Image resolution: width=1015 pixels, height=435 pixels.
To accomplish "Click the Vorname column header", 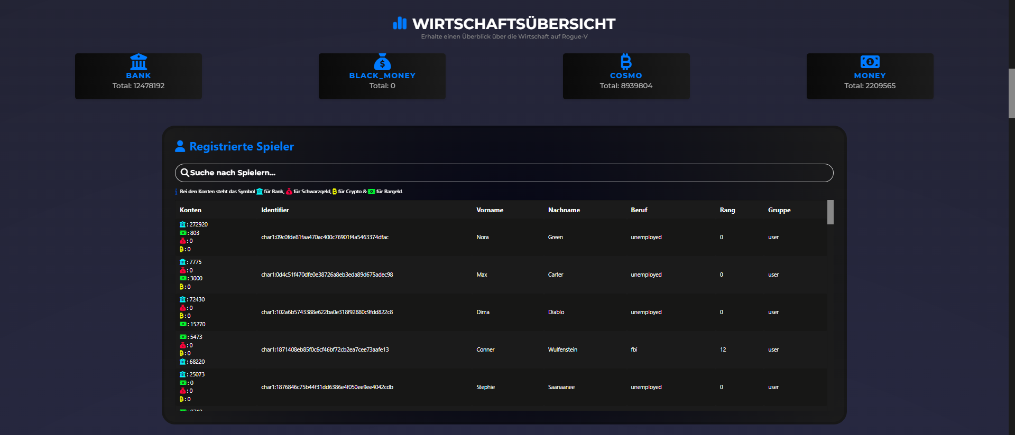I will (490, 210).
